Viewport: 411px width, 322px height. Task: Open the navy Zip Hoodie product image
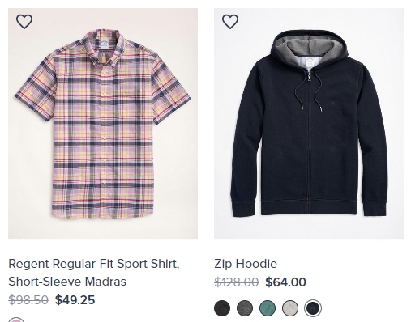tap(309, 124)
